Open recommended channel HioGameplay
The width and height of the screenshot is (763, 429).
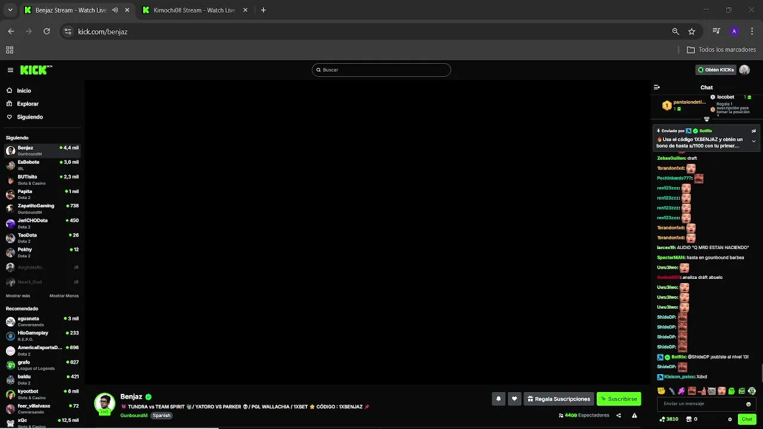click(x=42, y=335)
